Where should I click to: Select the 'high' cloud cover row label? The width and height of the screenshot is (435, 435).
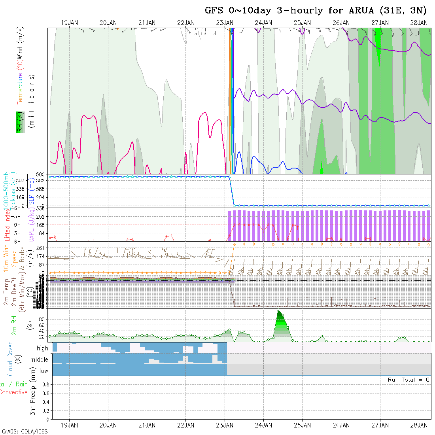coord(42,348)
